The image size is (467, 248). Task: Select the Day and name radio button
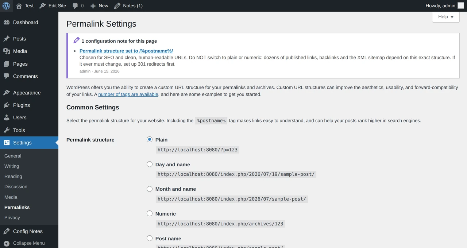pos(150,164)
